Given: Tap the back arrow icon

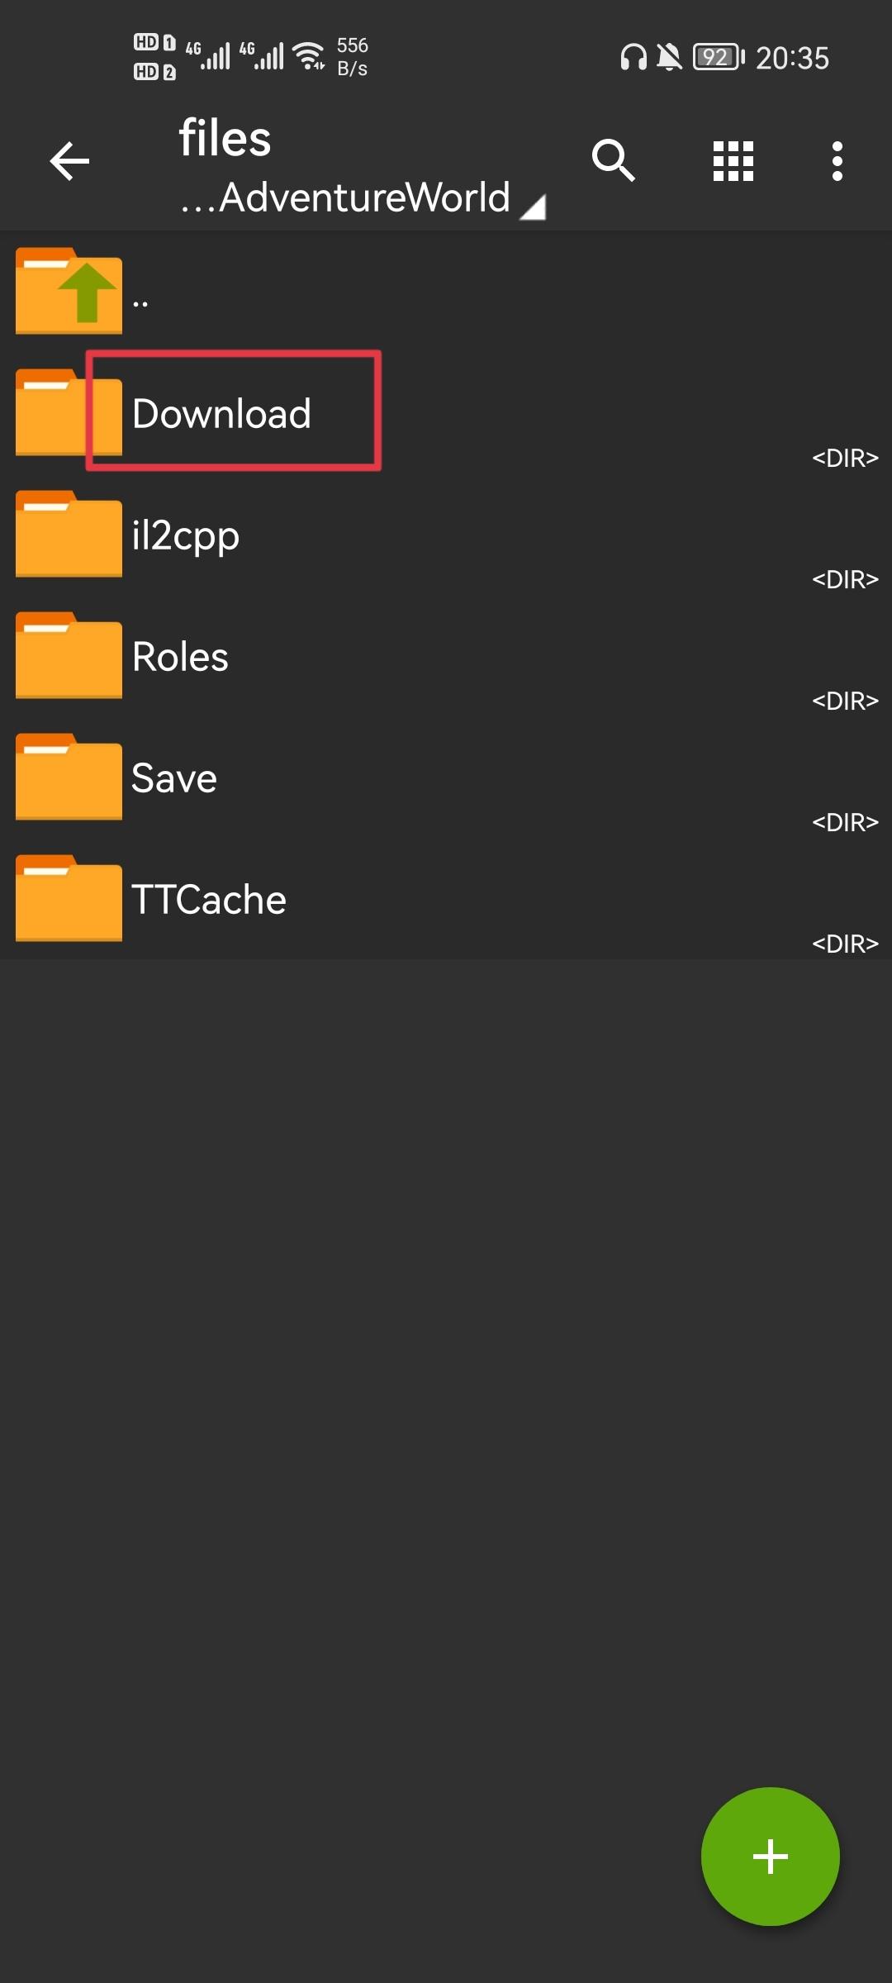Looking at the screenshot, I should [x=69, y=161].
